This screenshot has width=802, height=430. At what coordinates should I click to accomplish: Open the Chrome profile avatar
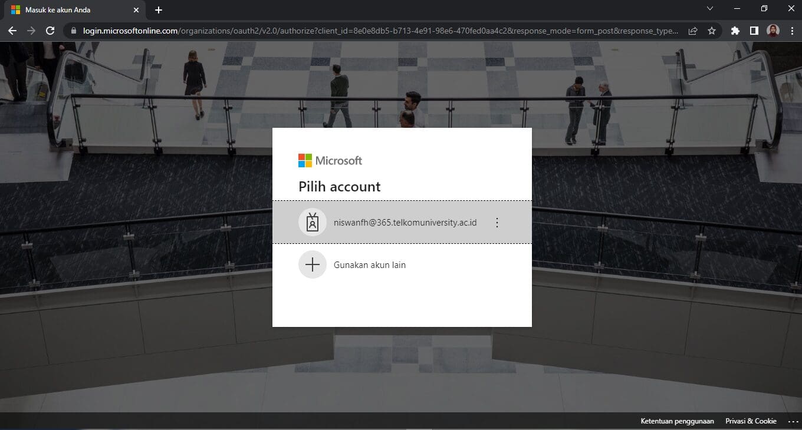[773, 31]
